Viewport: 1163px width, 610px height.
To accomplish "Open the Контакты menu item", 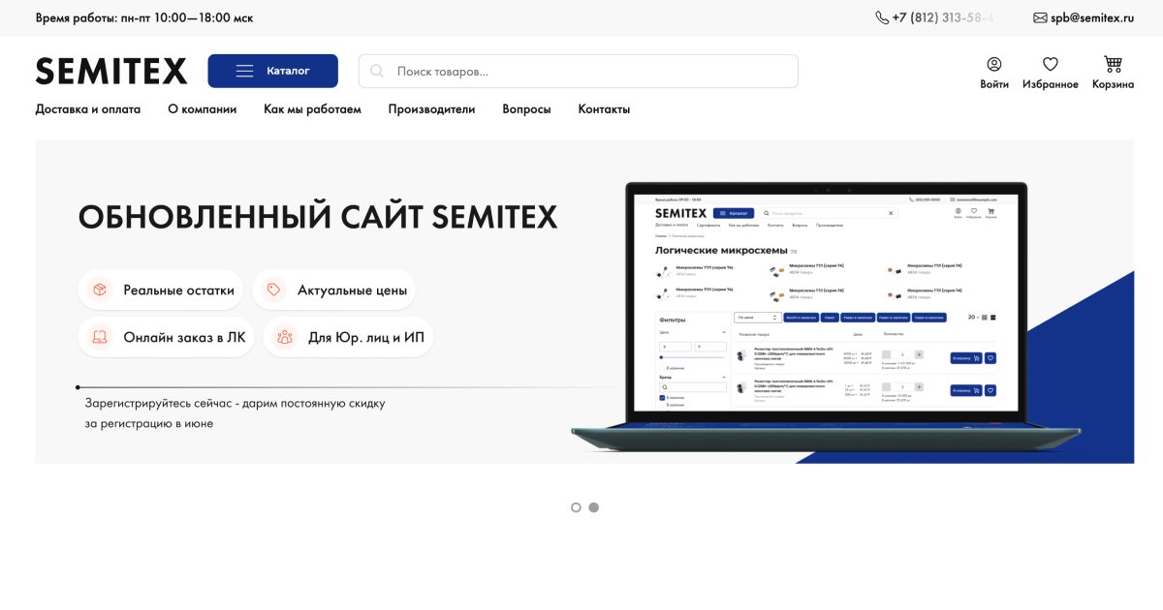I will [604, 109].
